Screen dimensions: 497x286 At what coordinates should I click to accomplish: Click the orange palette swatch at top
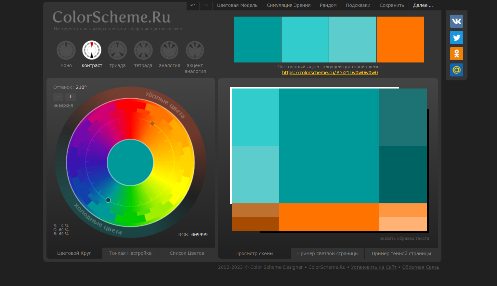[400, 39]
